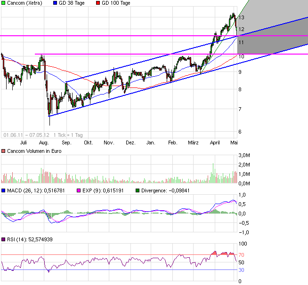Click the Cancom Volumen legend swatch
The width and height of the screenshot is (308, 285).
click(3, 151)
